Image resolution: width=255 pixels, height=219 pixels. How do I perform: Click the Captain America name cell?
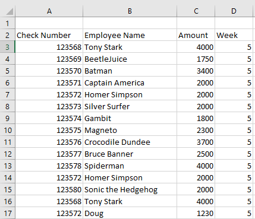pyautogui.click(x=130, y=82)
